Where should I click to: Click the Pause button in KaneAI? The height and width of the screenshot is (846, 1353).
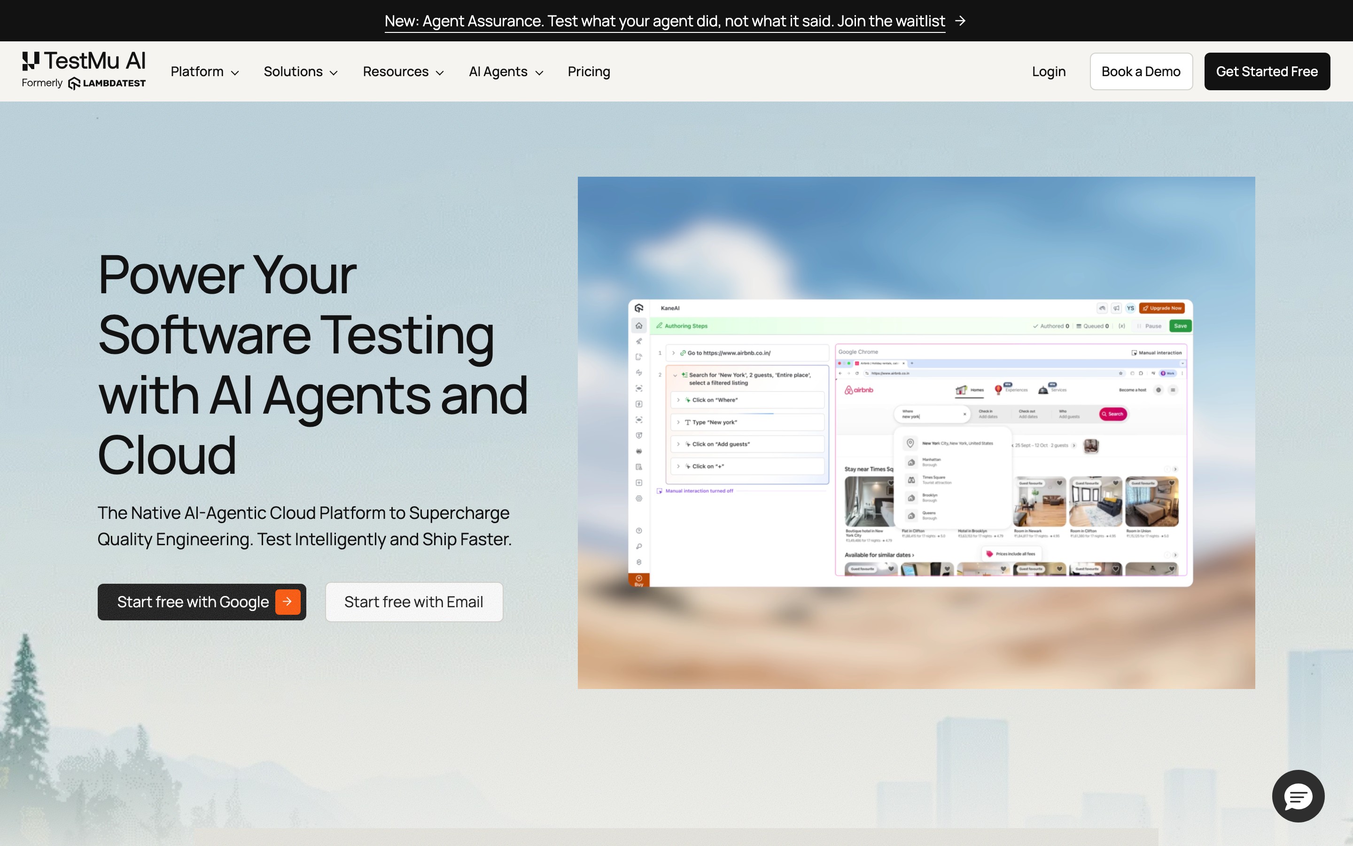tap(1150, 326)
